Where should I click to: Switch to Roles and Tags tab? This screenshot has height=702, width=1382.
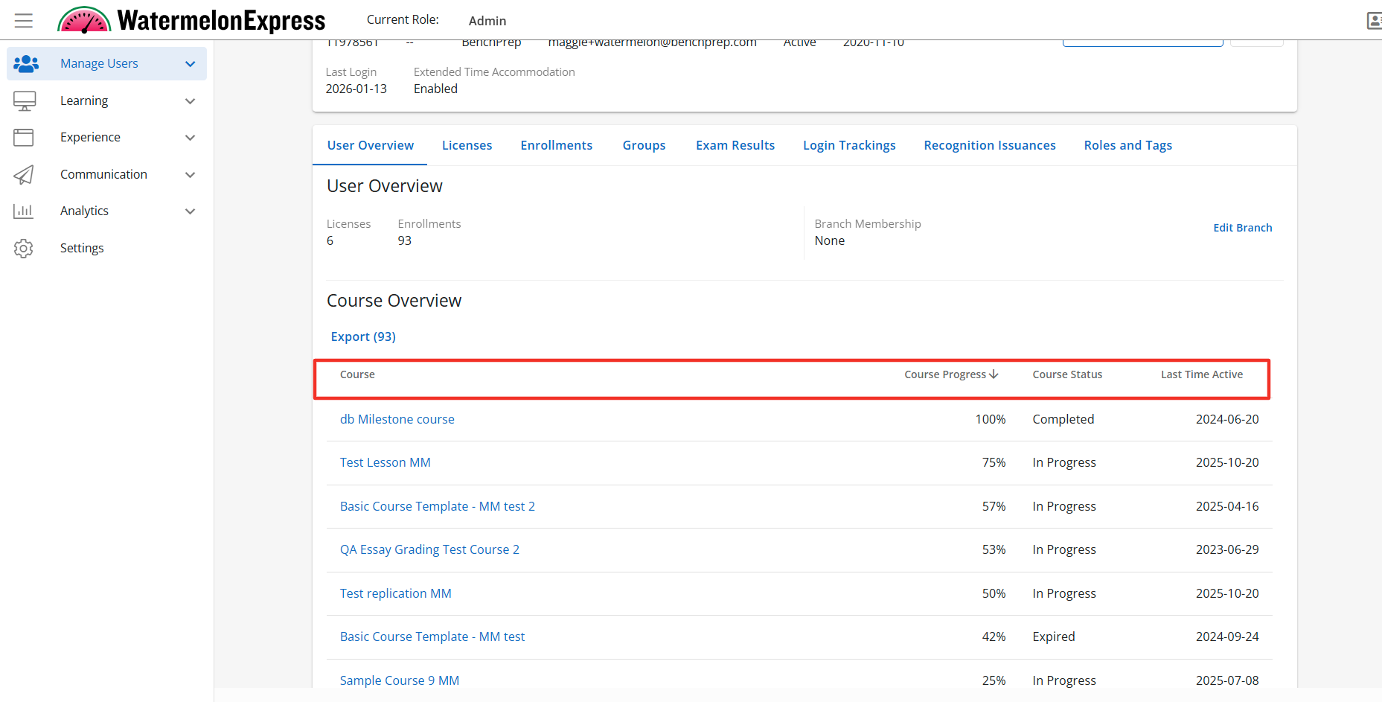(x=1127, y=145)
